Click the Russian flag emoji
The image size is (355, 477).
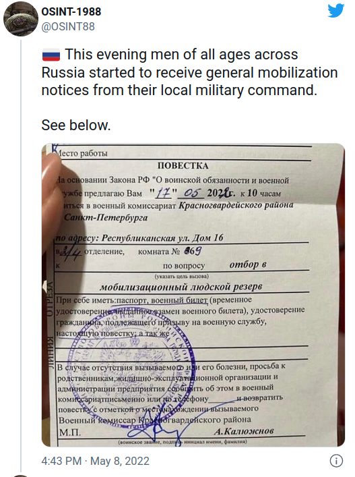pos(51,55)
